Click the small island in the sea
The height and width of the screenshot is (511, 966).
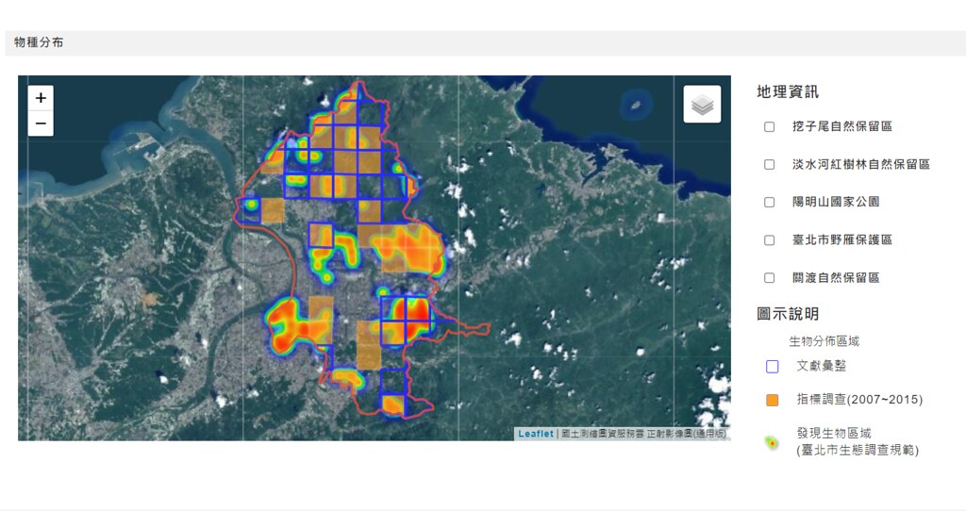point(637,104)
